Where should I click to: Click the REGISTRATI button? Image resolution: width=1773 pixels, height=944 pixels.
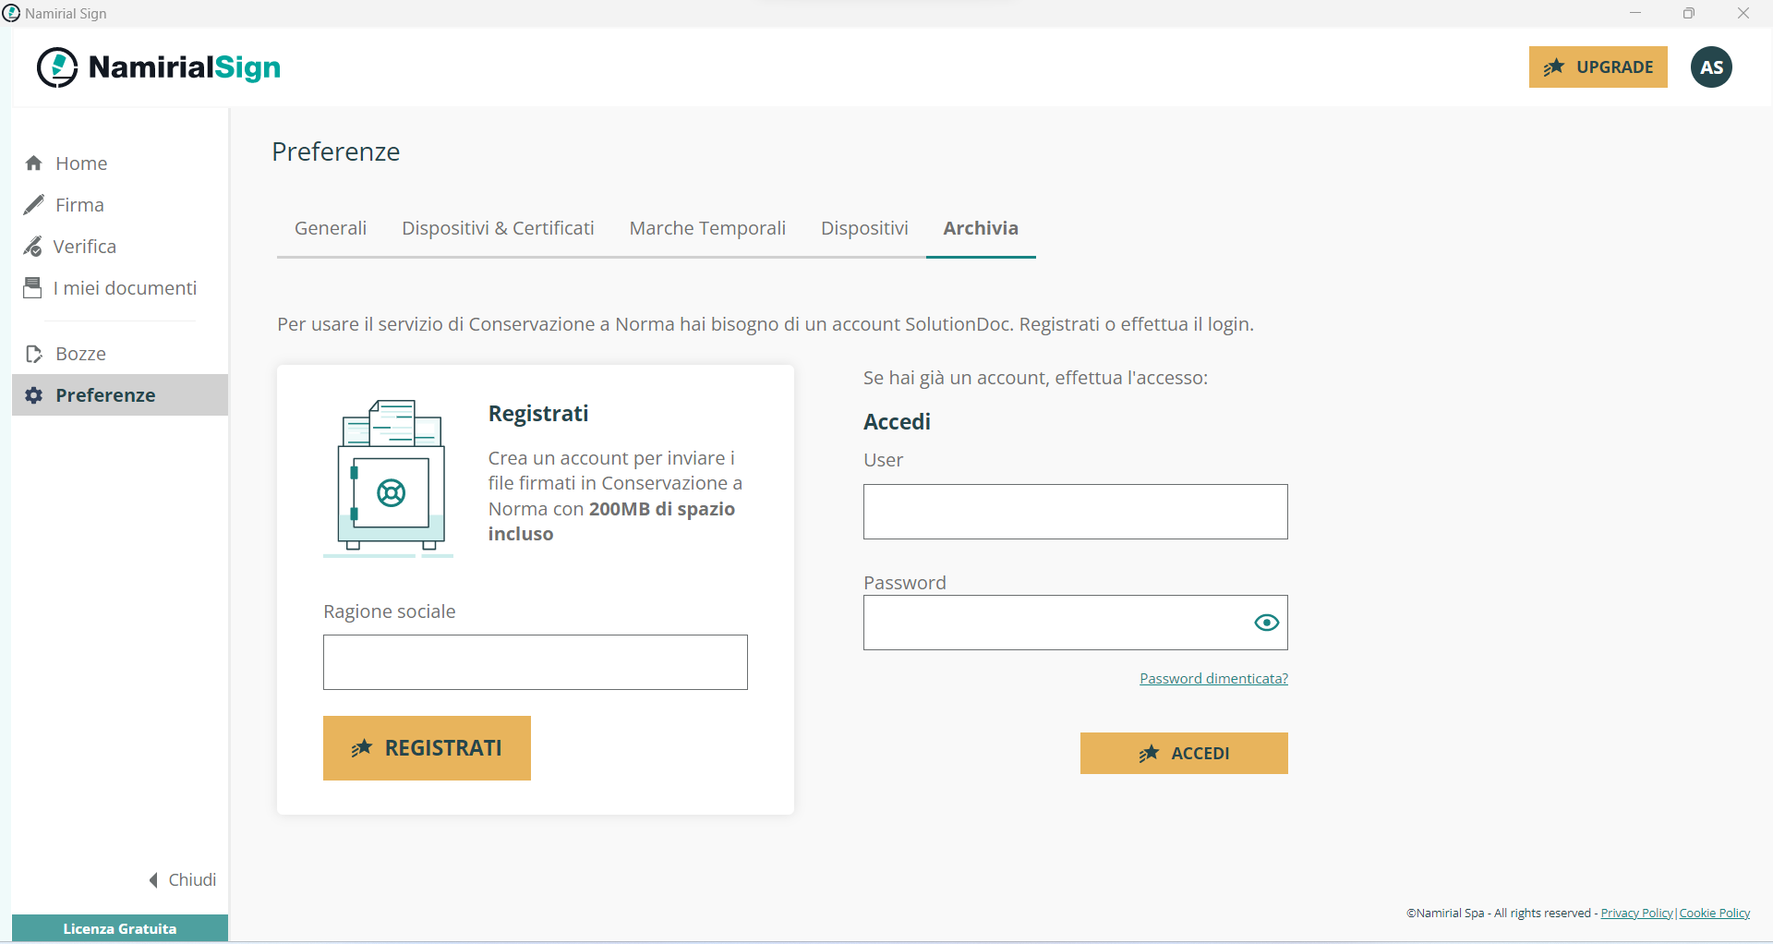(427, 748)
